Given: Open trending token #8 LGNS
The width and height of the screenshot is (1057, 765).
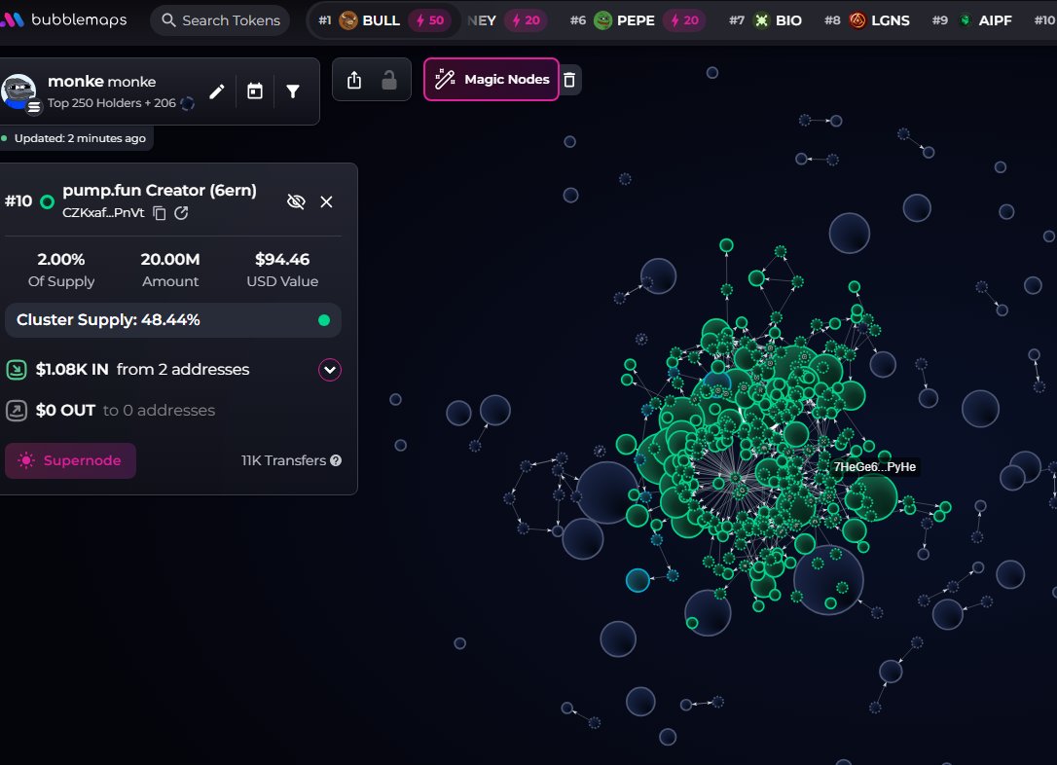Looking at the screenshot, I should 867,20.
